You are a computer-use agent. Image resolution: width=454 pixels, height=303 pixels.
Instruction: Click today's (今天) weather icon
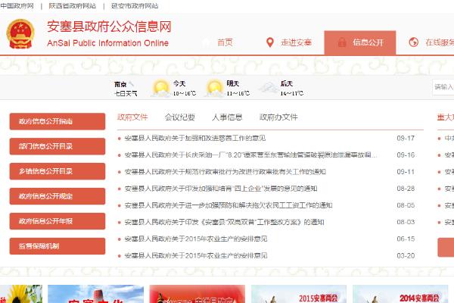[x=160, y=88]
